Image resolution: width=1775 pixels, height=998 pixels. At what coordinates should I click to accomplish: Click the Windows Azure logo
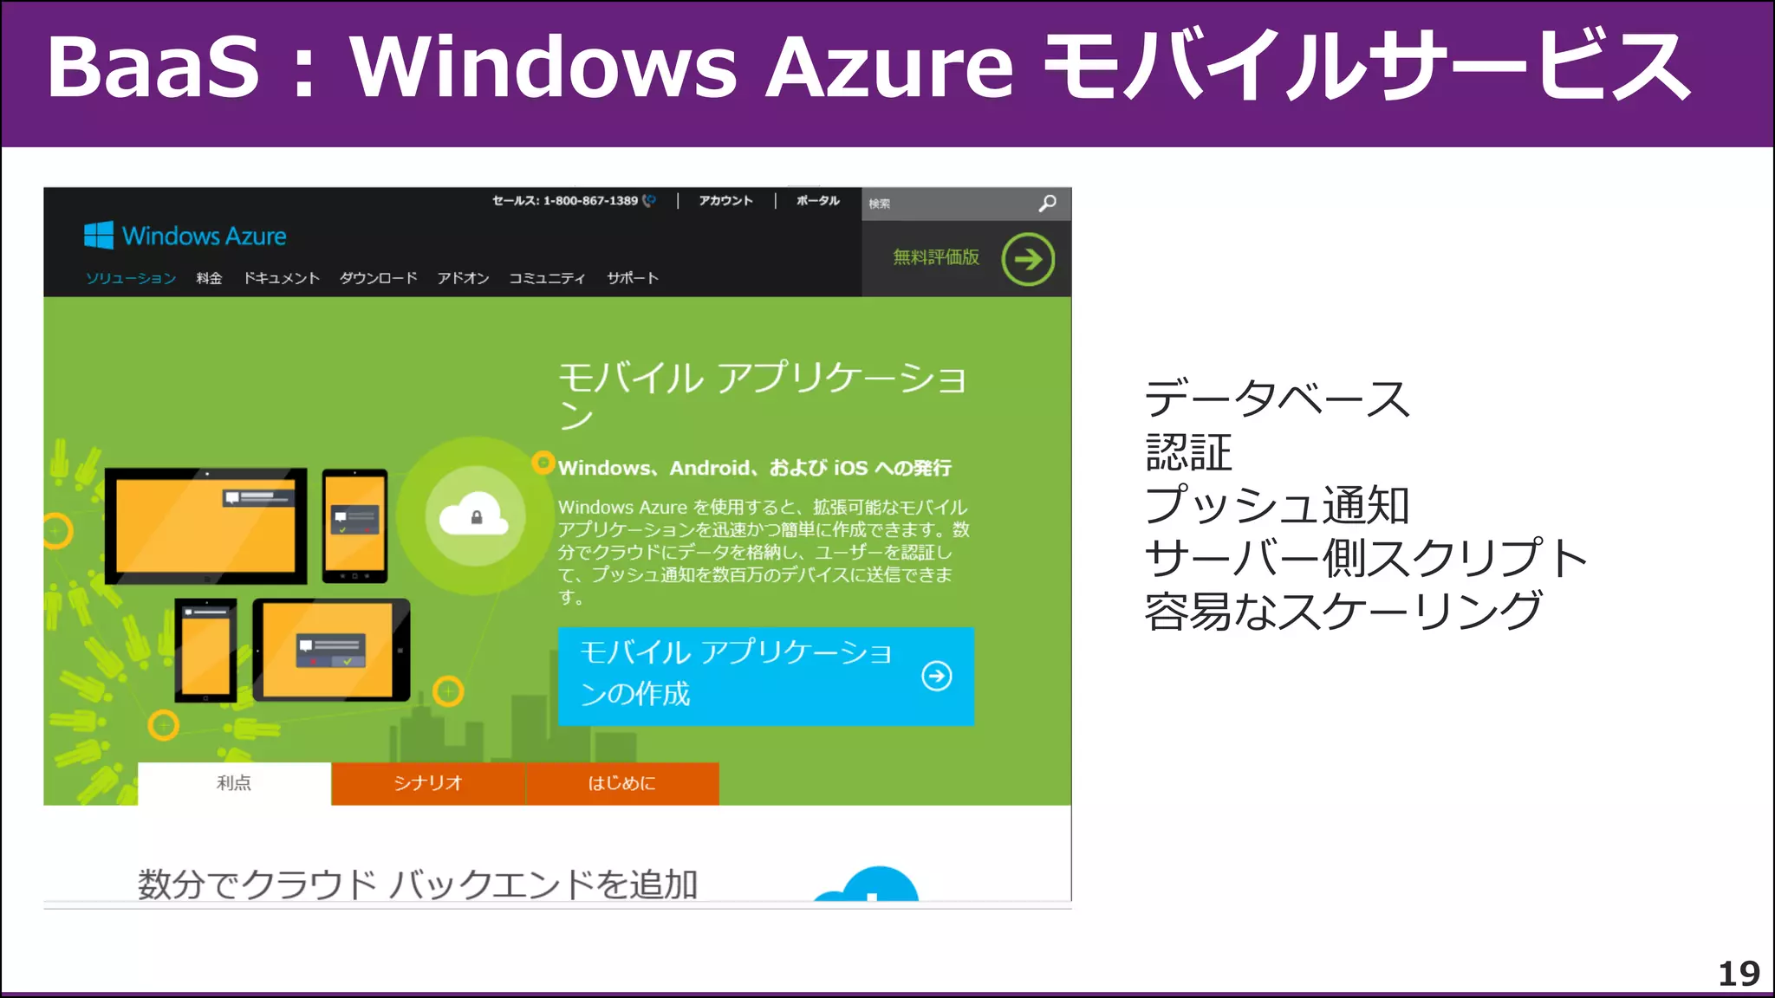[x=185, y=235]
